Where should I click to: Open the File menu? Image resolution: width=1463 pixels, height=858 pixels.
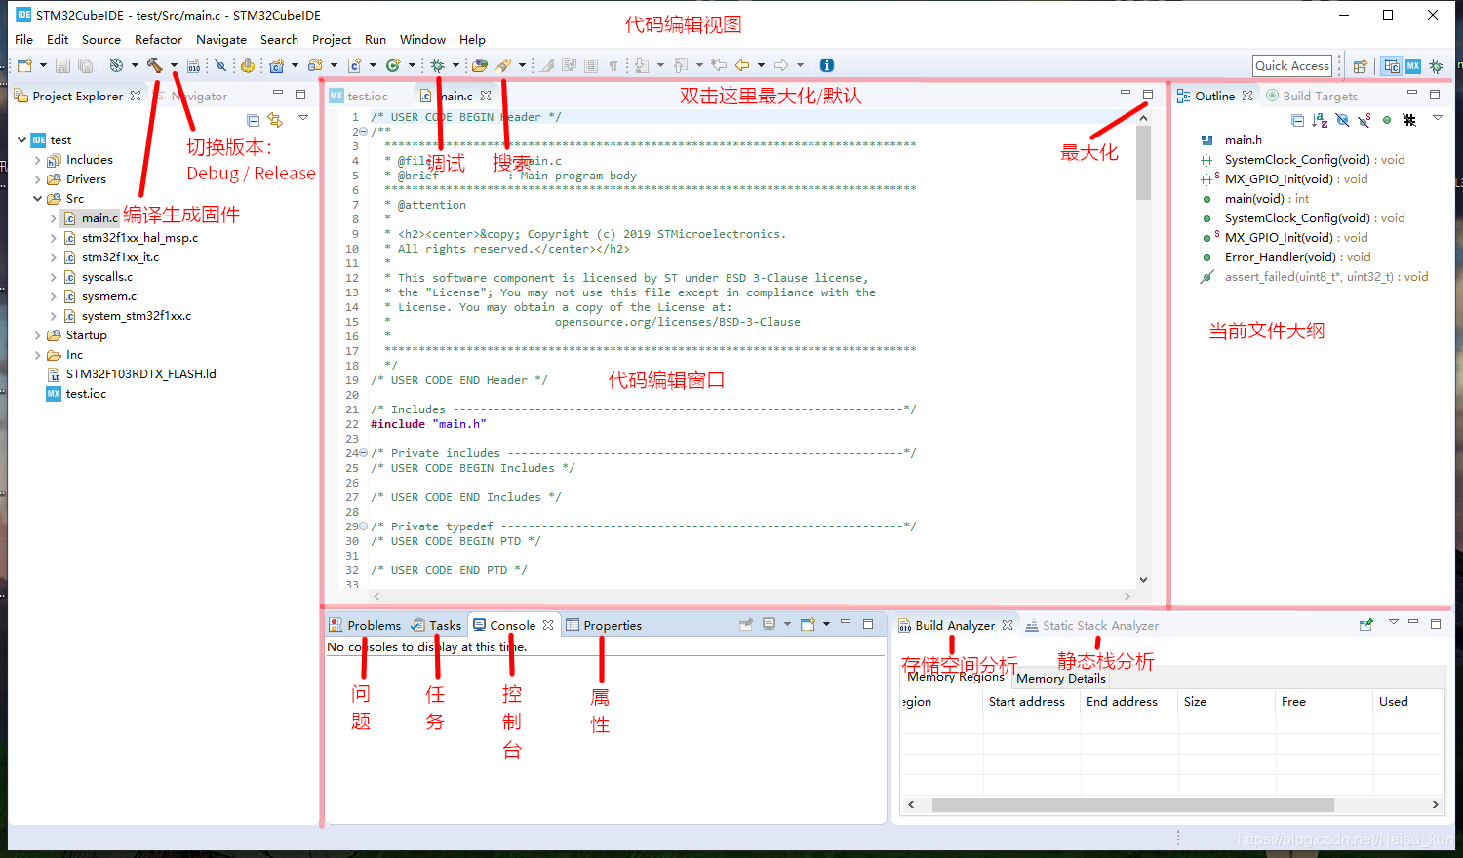(x=24, y=40)
